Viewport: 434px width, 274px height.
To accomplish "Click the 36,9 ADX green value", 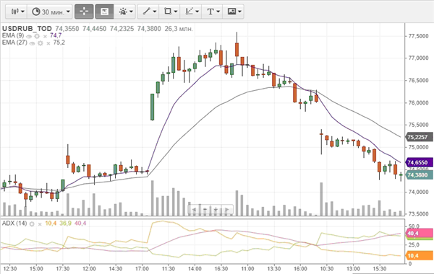I will coord(65,224).
